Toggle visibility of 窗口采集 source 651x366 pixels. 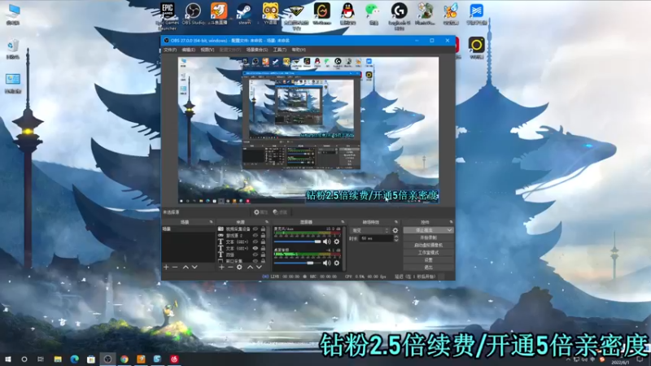point(256,261)
